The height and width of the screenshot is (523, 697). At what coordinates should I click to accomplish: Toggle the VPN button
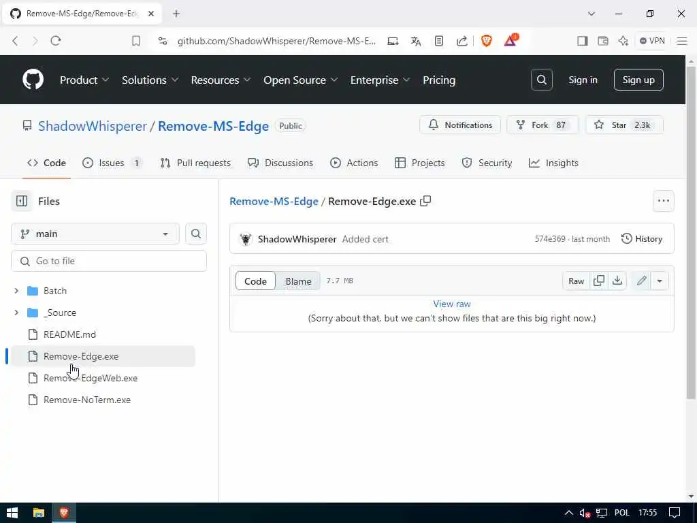pos(652,41)
